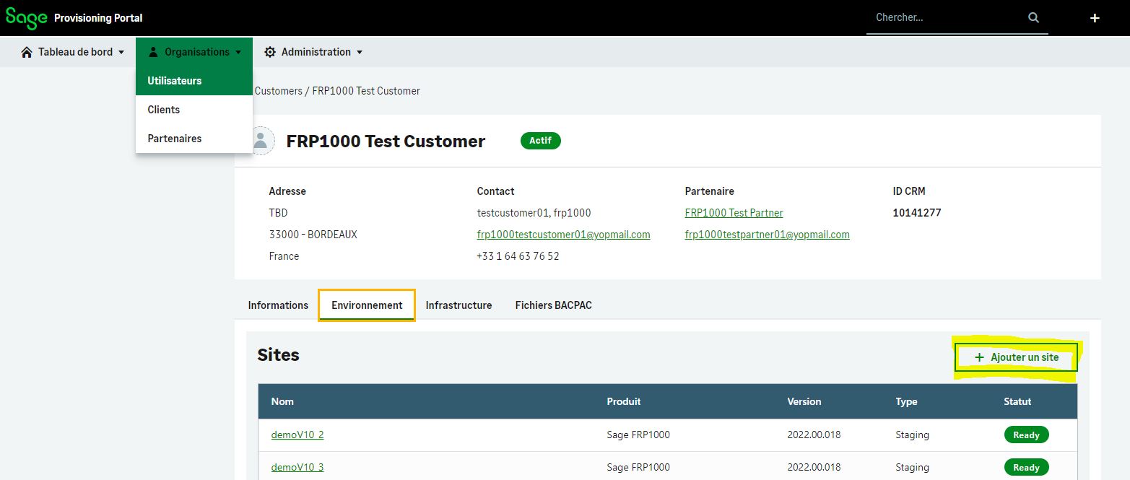The width and height of the screenshot is (1130, 480).
Task: Click Staging type in demoV10_2 row
Action: point(912,435)
